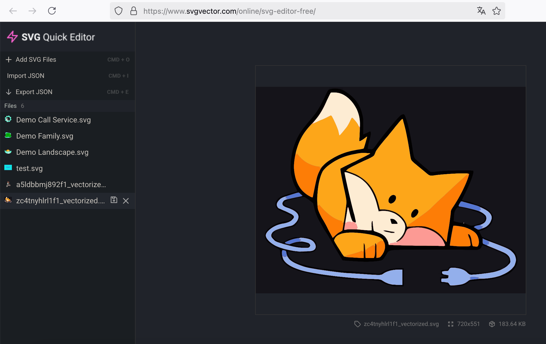Reload the page with the refresh button

point(52,11)
